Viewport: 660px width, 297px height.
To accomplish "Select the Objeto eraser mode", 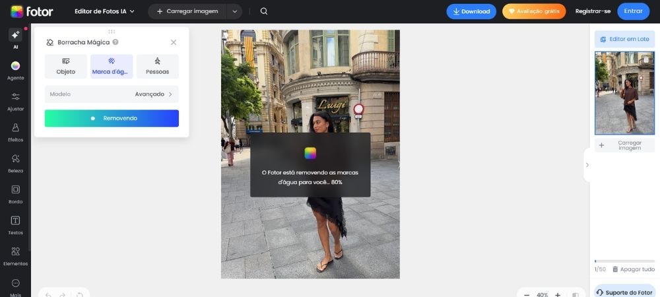I will [65, 67].
